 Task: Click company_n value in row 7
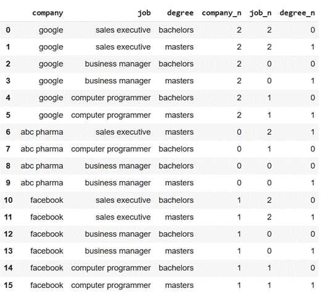pyautogui.click(x=239, y=149)
